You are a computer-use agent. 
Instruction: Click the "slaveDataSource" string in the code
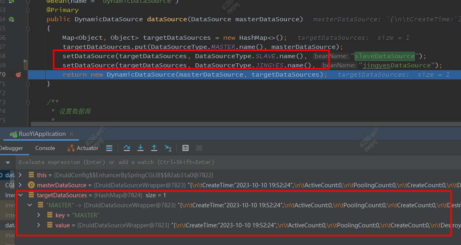(385, 56)
